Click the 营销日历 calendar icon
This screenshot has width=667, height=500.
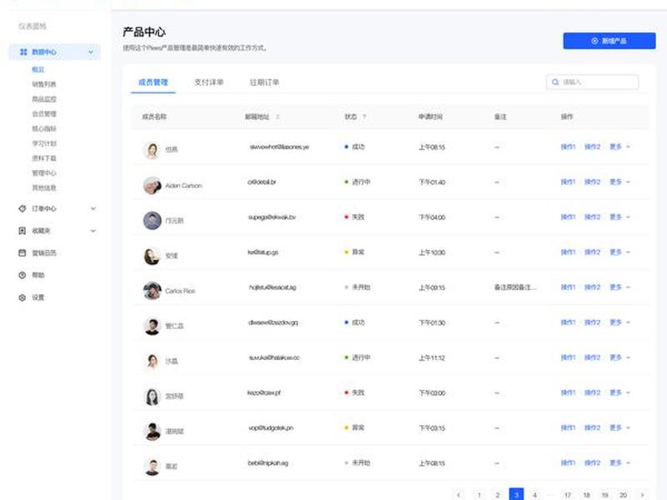[23, 252]
